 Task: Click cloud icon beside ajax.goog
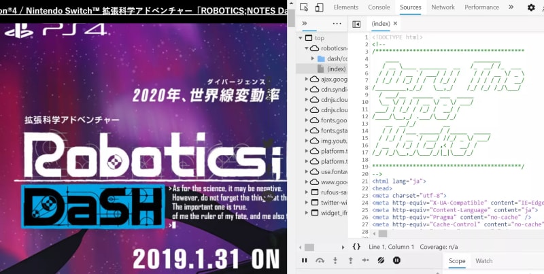pos(314,79)
